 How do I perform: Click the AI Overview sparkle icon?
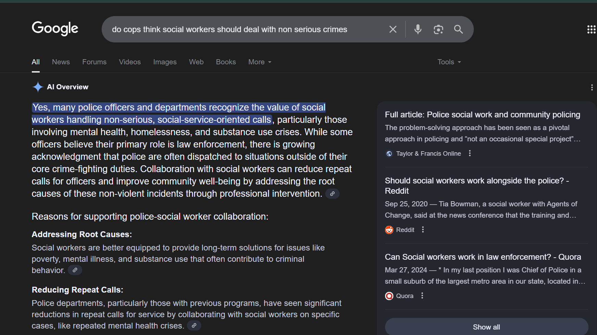click(x=38, y=87)
